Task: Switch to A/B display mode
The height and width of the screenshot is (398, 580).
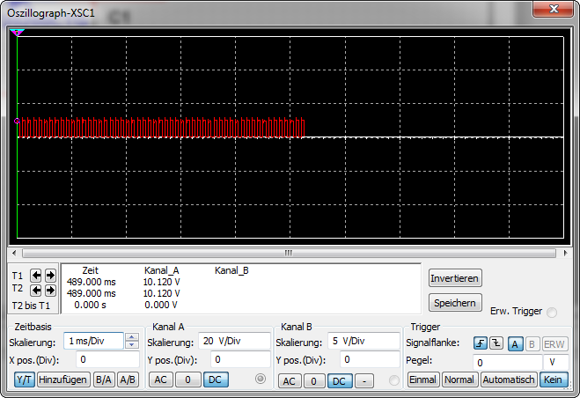Action: click(x=128, y=380)
